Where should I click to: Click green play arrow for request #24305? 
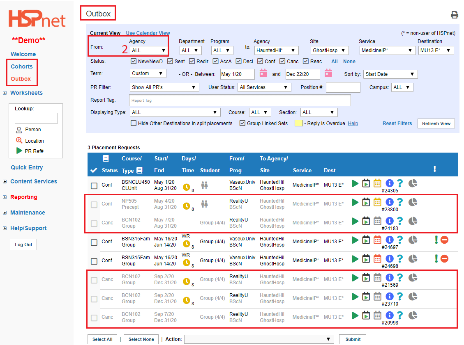coord(355,183)
